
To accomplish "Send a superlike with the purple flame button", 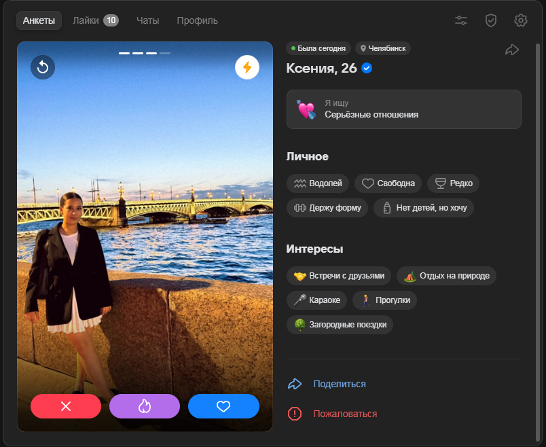I will (145, 406).
